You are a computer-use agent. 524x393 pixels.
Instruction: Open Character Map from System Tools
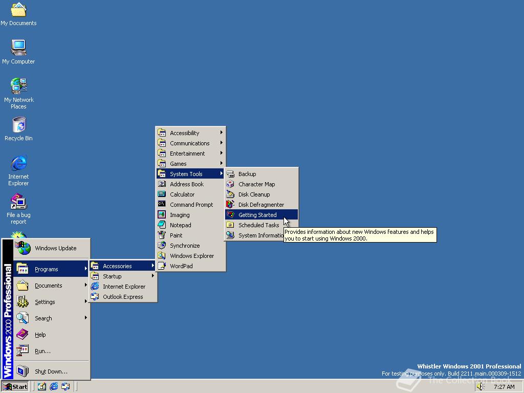tap(261, 184)
